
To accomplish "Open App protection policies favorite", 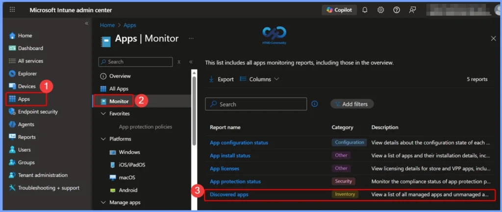I will pos(145,127).
